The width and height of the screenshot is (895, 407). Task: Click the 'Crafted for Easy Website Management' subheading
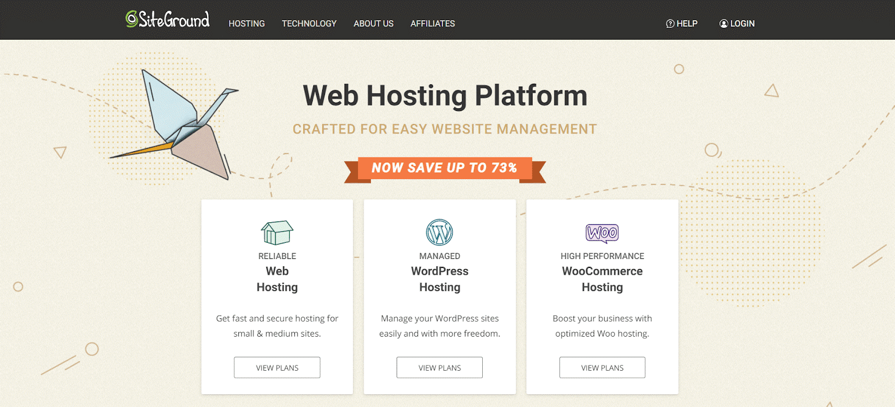click(x=445, y=130)
